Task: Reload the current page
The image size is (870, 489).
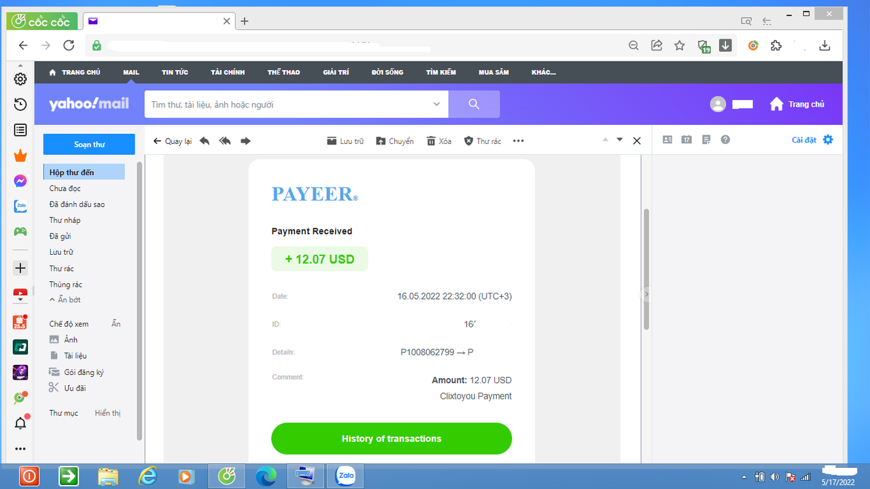Action: [69, 46]
